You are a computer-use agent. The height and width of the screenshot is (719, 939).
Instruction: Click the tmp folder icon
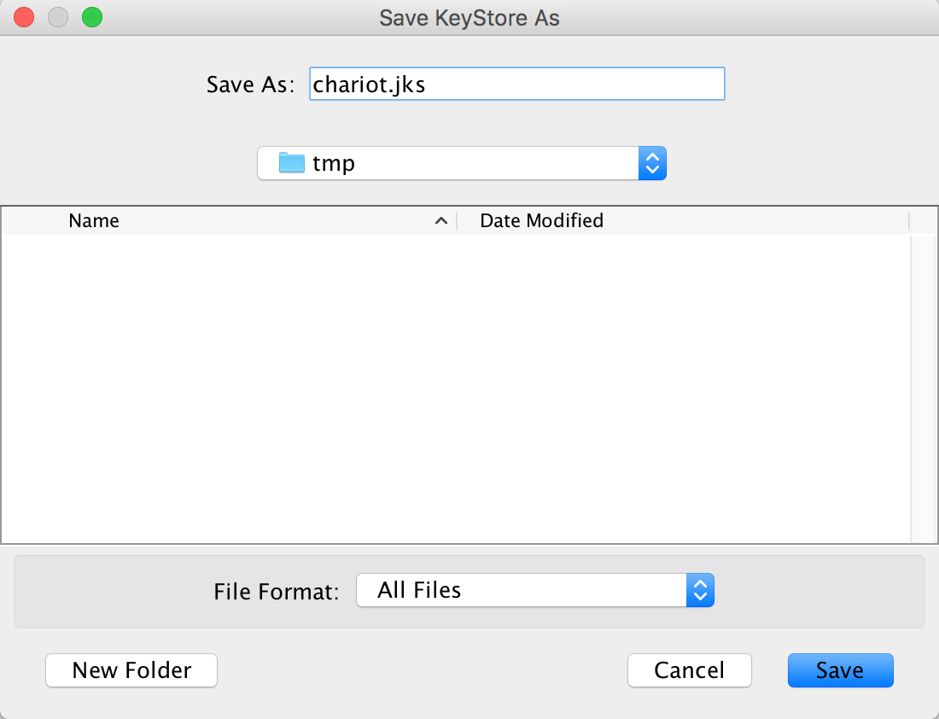[x=291, y=163]
